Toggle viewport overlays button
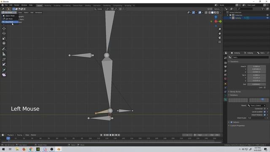The image size is (270, 152). 200,13
